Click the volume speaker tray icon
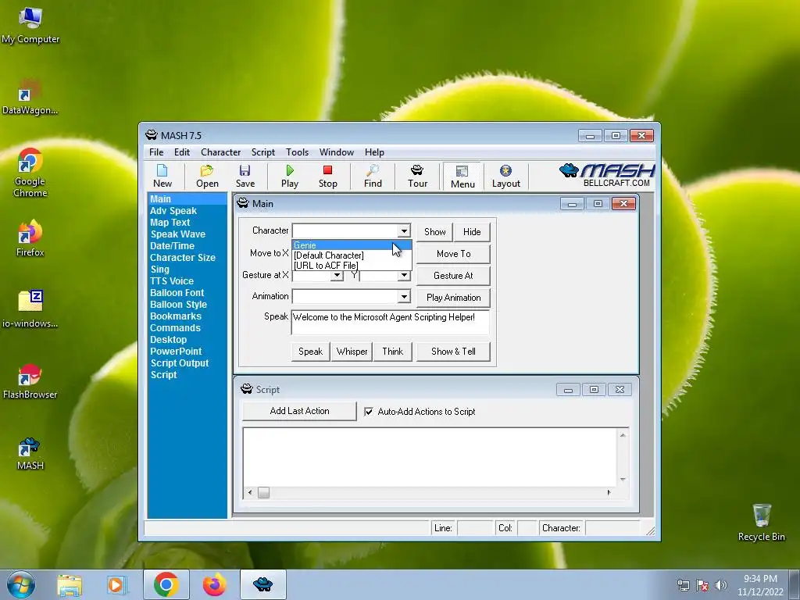The width and height of the screenshot is (800, 600). [x=720, y=585]
